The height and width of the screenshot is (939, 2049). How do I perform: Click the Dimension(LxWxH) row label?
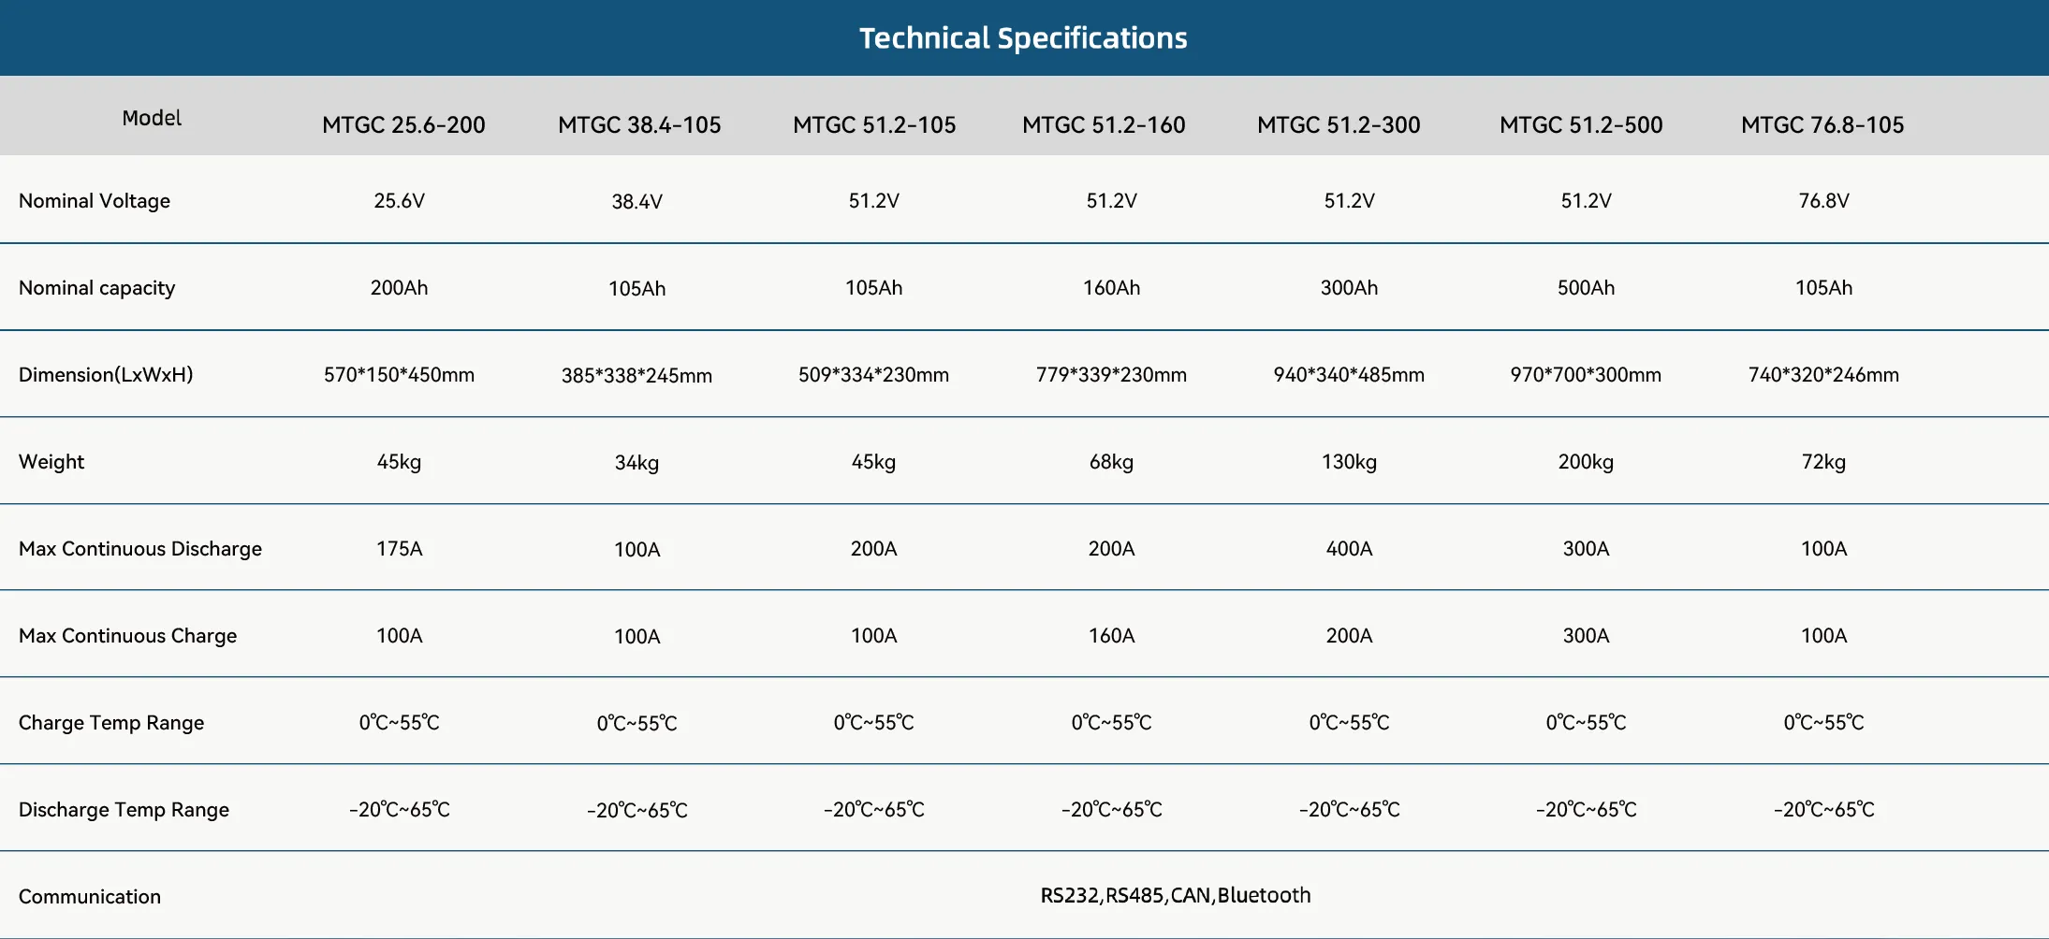click(106, 375)
